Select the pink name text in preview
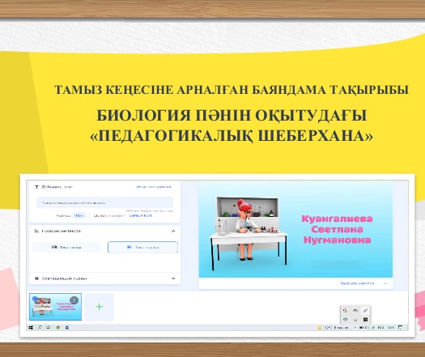 coord(338,229)
